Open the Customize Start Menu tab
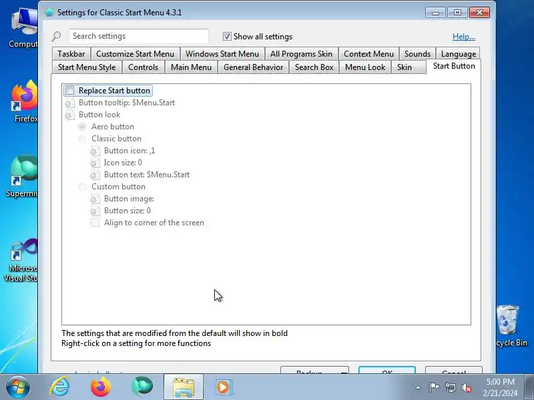 [x=136, y=54]
